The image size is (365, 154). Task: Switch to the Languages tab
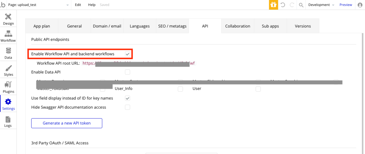(140, 26)
